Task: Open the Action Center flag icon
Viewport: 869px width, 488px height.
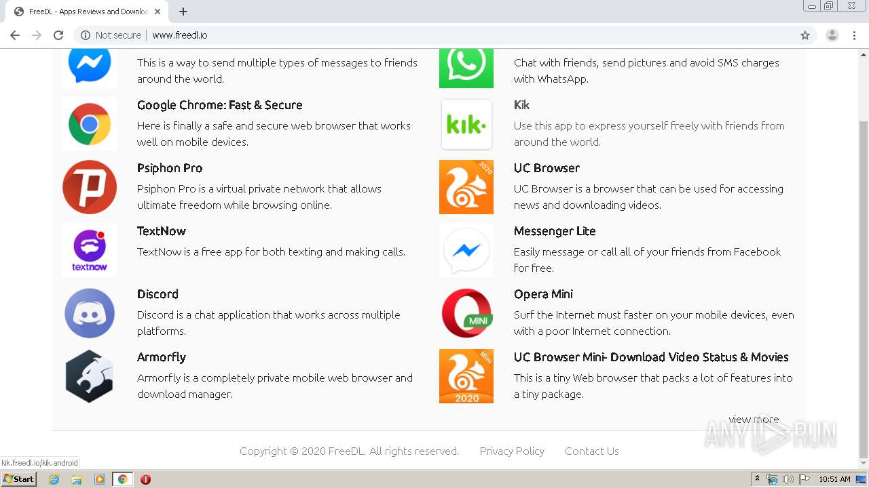Action: (805, 479)
